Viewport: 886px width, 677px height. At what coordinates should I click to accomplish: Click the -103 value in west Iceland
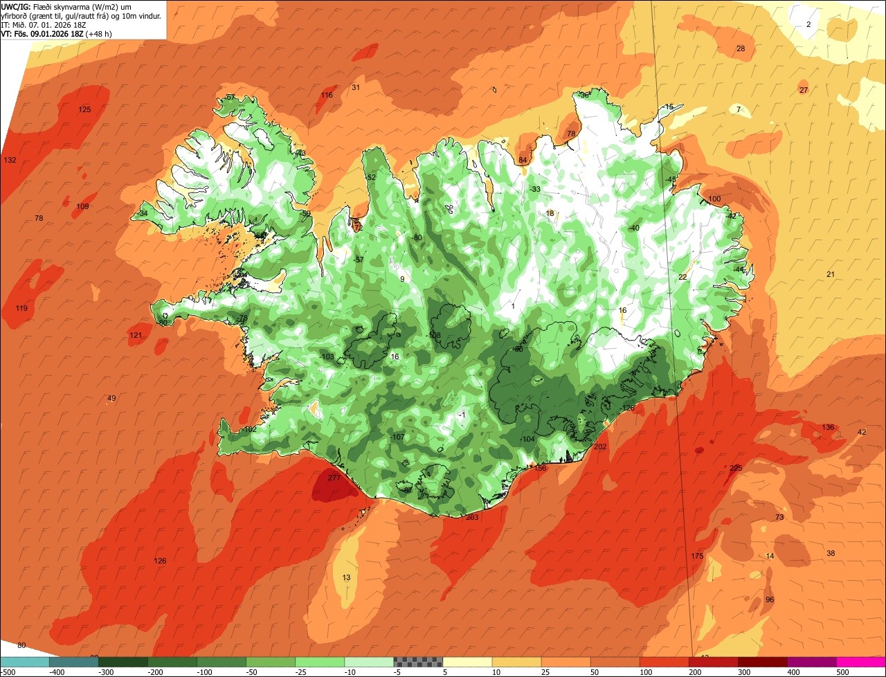coord(327,356)
